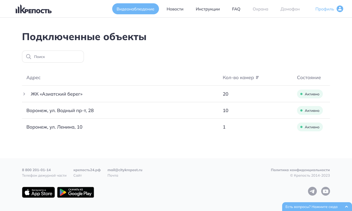Screen dimensions: 352x211
Task: Expand the ЖК «Азиатский берег» row chevron
Action: (24, 94)
